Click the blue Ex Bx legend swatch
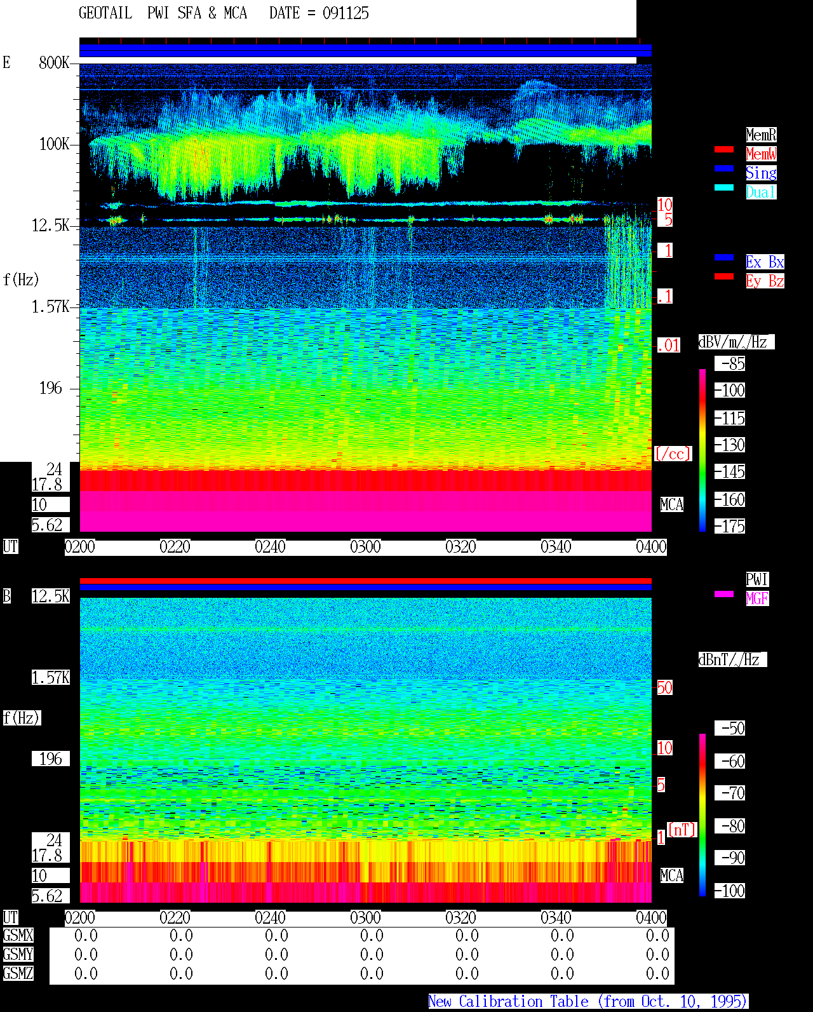 [x=724, y=257]
